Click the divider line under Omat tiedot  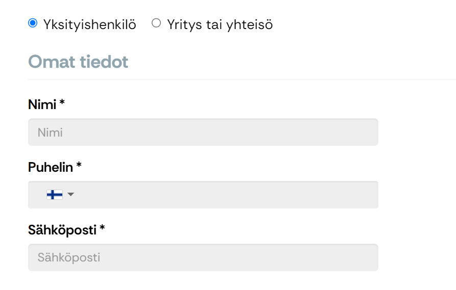pyautogui.click(x=242, y=79)
